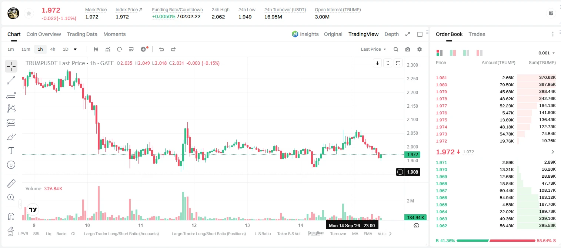
Task: Redo the last chart action
Action: tap(173, 49)
